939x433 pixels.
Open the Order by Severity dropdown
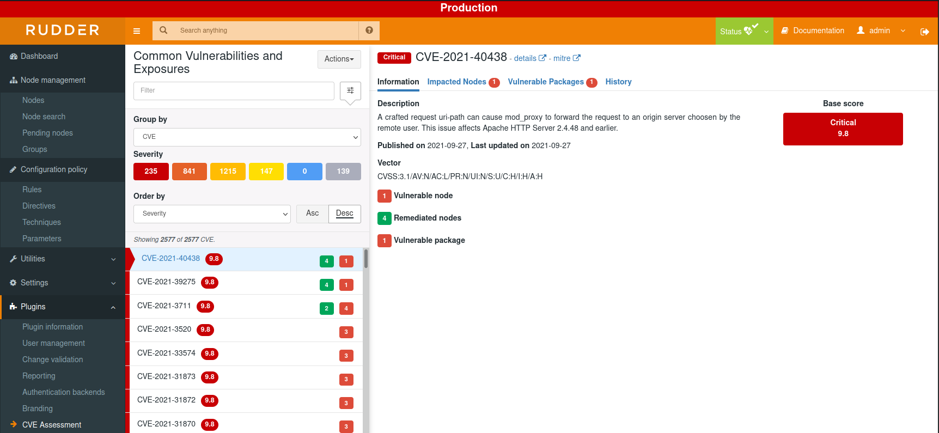[x=212, y=214]
